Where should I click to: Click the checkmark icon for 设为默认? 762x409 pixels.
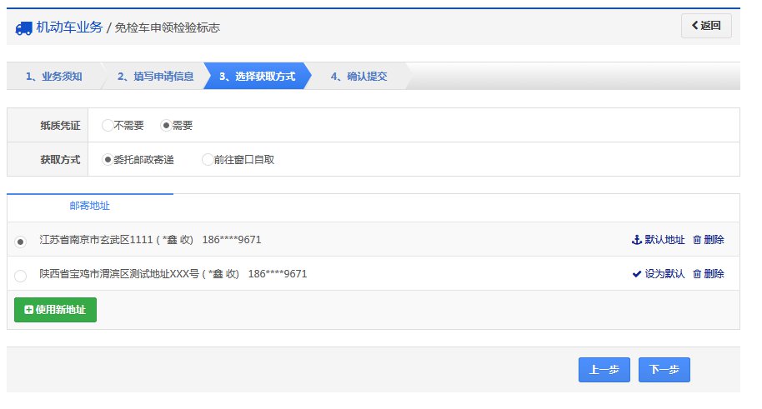coord(637,274)
